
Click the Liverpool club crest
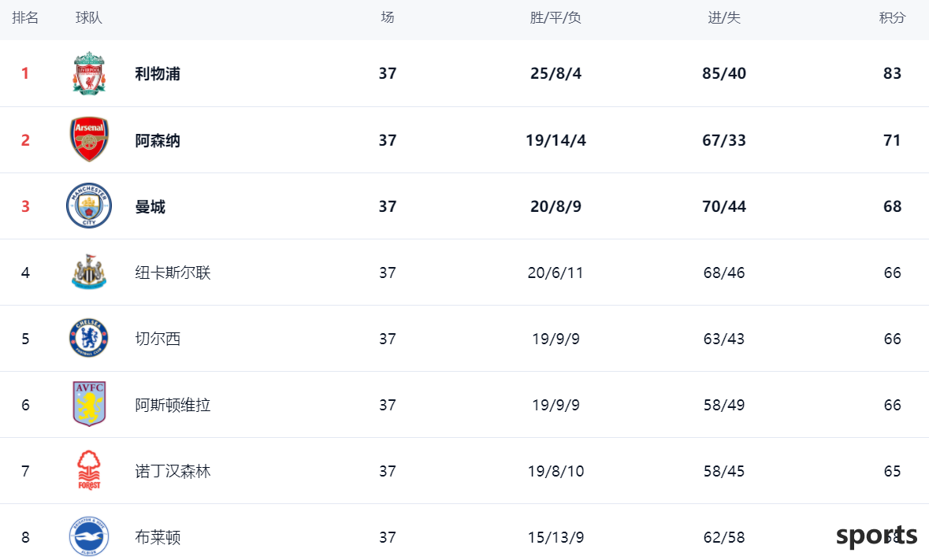tap(89, 73)
